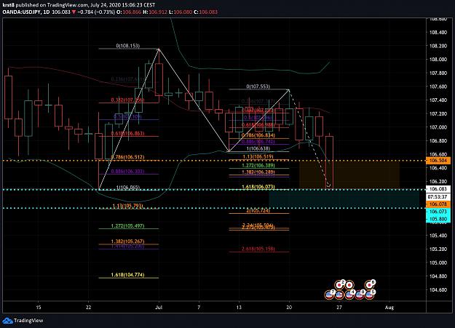Image resolution: width=455 pixels, height=328 pixels.
Task: Click the 105.000 price scale value
Action: [438, 263]
